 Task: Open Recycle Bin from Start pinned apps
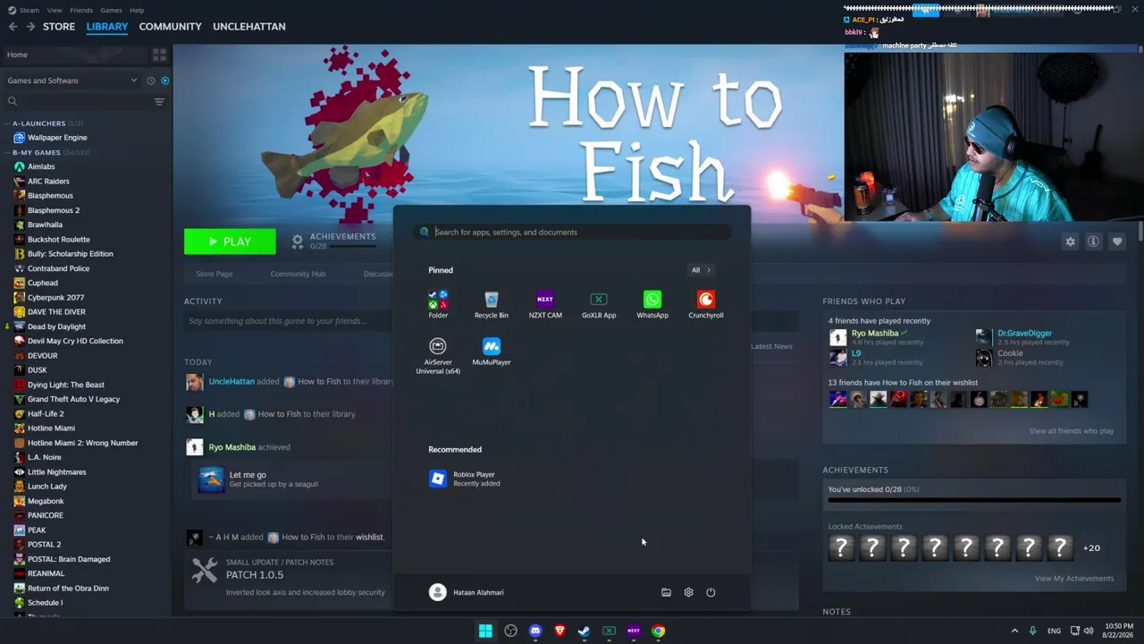(492, 304)
